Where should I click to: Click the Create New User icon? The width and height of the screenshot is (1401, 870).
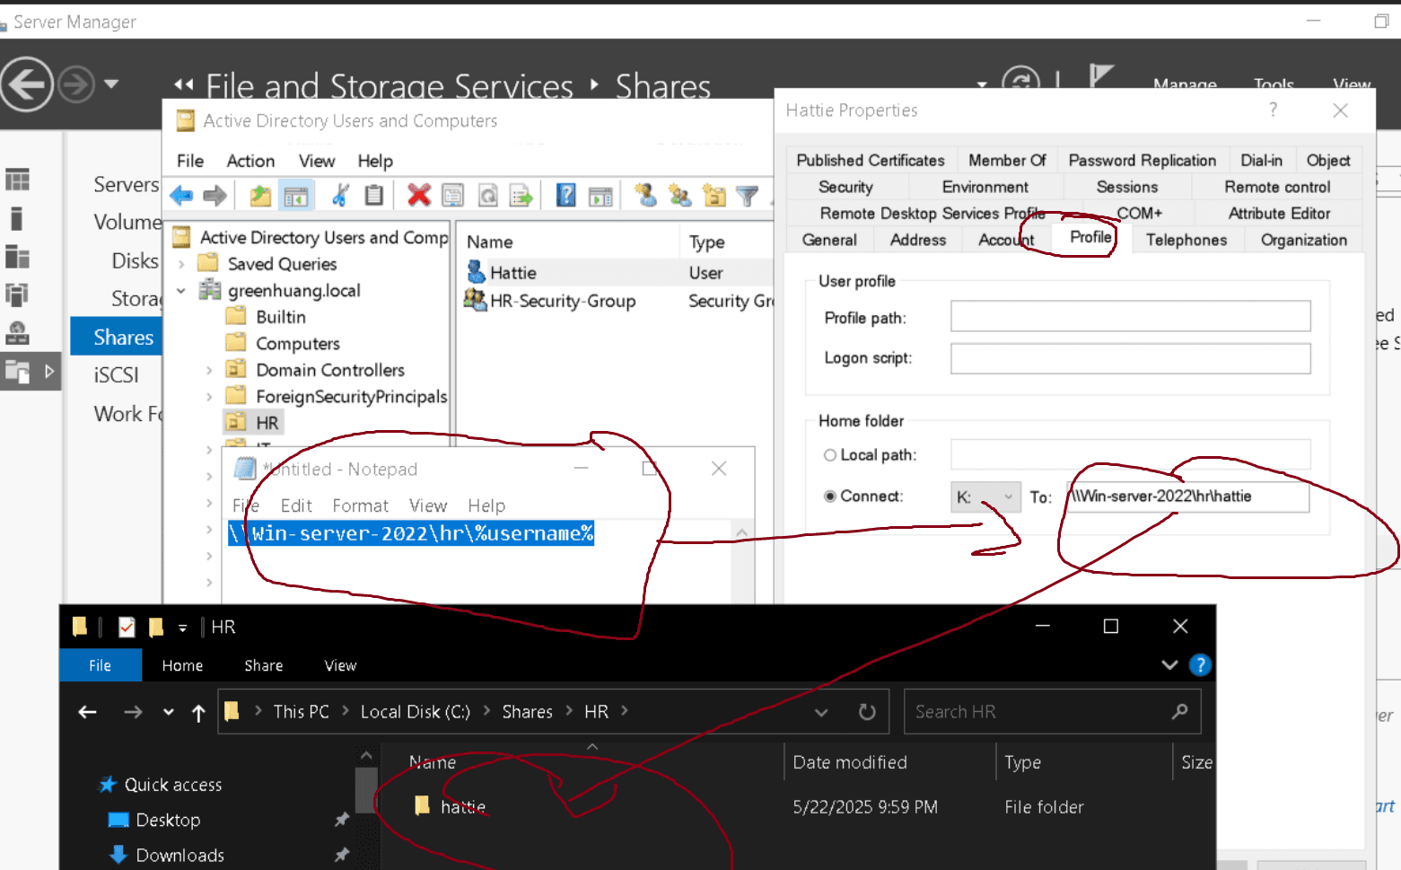pos(645,195)
